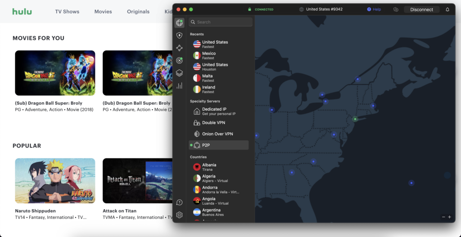Viewport: 461px width, 237px height.
Task: Click the pause connection icon beside Disconnect
Action: coord(396,9)
